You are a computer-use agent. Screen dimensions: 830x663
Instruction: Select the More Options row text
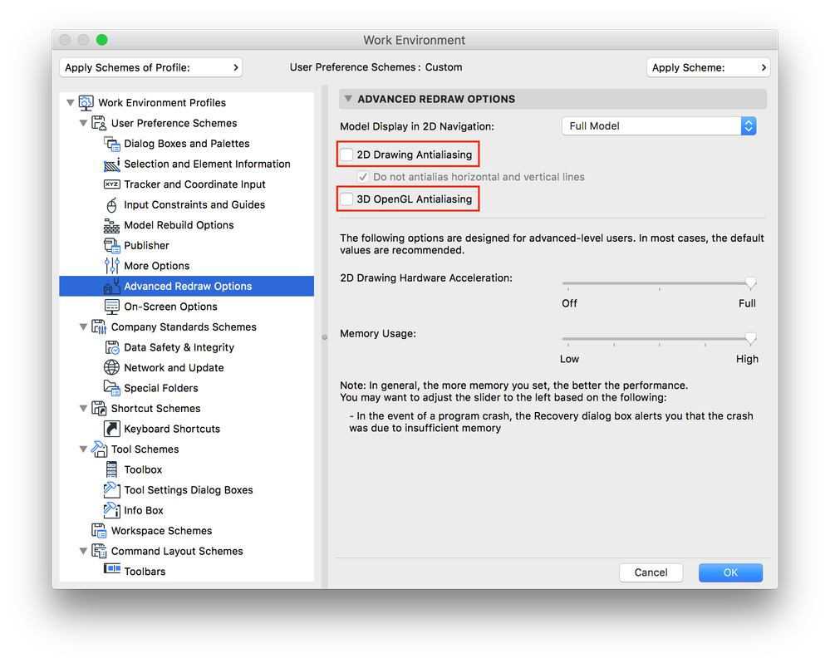pos(157,266)
